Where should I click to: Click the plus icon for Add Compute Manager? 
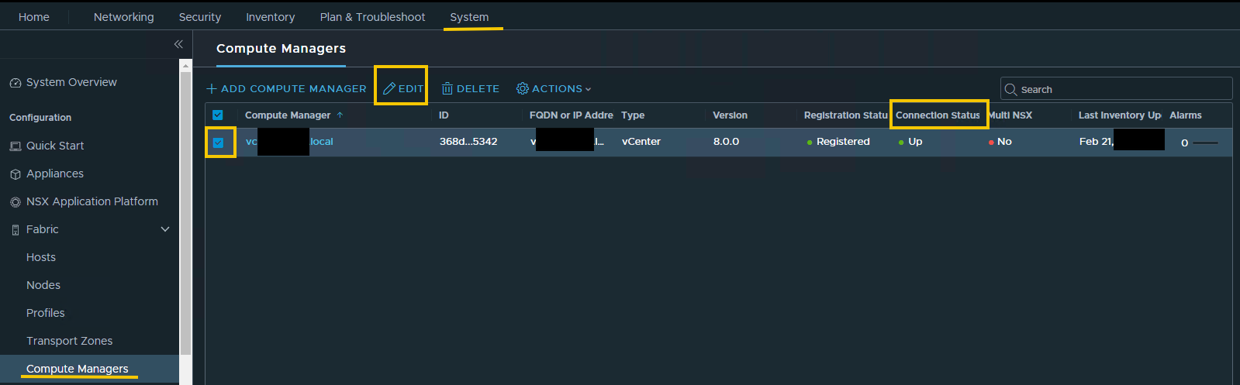[212, 89]
